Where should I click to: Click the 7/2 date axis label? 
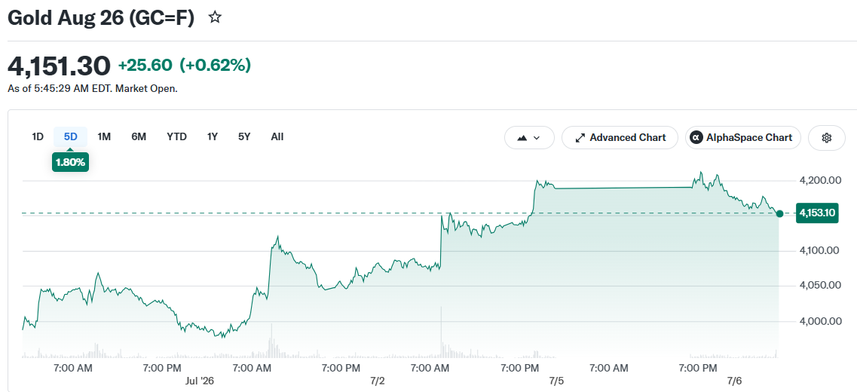point(378,381)
